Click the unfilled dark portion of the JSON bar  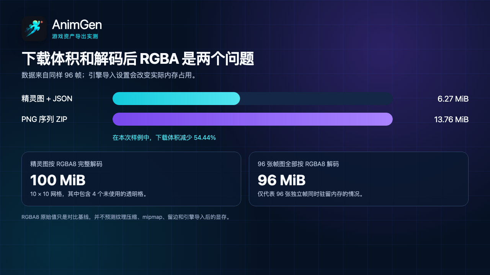click(x=316, y=99)
